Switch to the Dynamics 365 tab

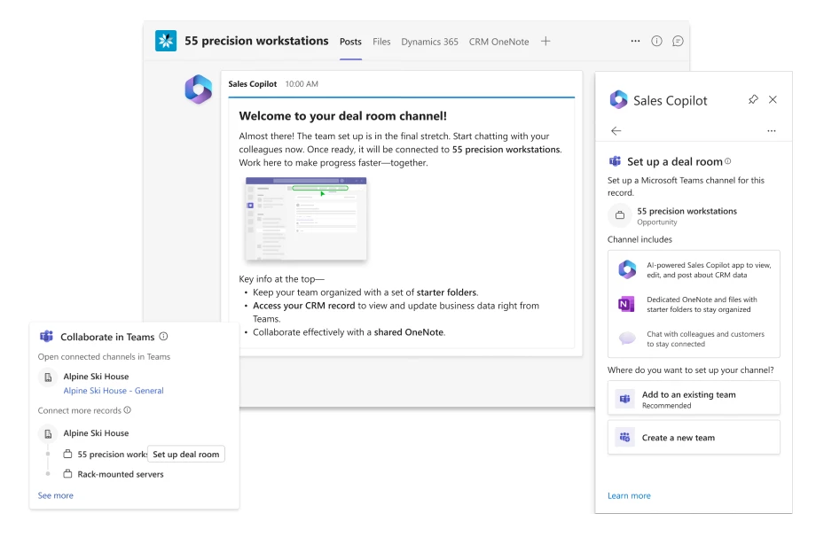(x=429, y=41)
